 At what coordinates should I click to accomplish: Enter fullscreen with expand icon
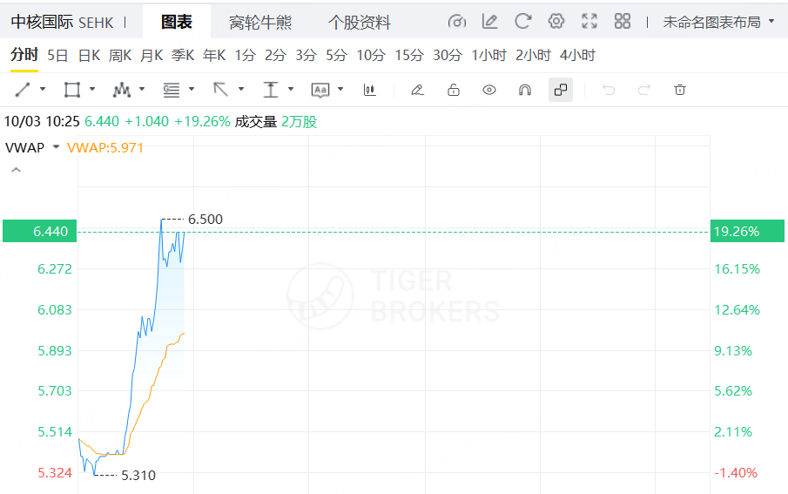pos(589,21)
